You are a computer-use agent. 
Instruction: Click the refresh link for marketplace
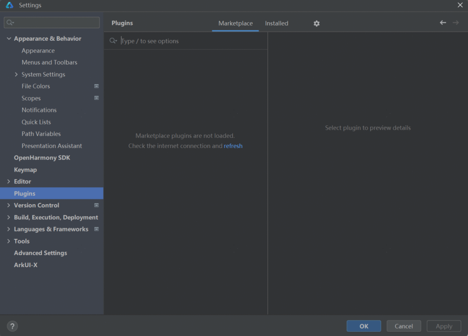tap(233, 146)
